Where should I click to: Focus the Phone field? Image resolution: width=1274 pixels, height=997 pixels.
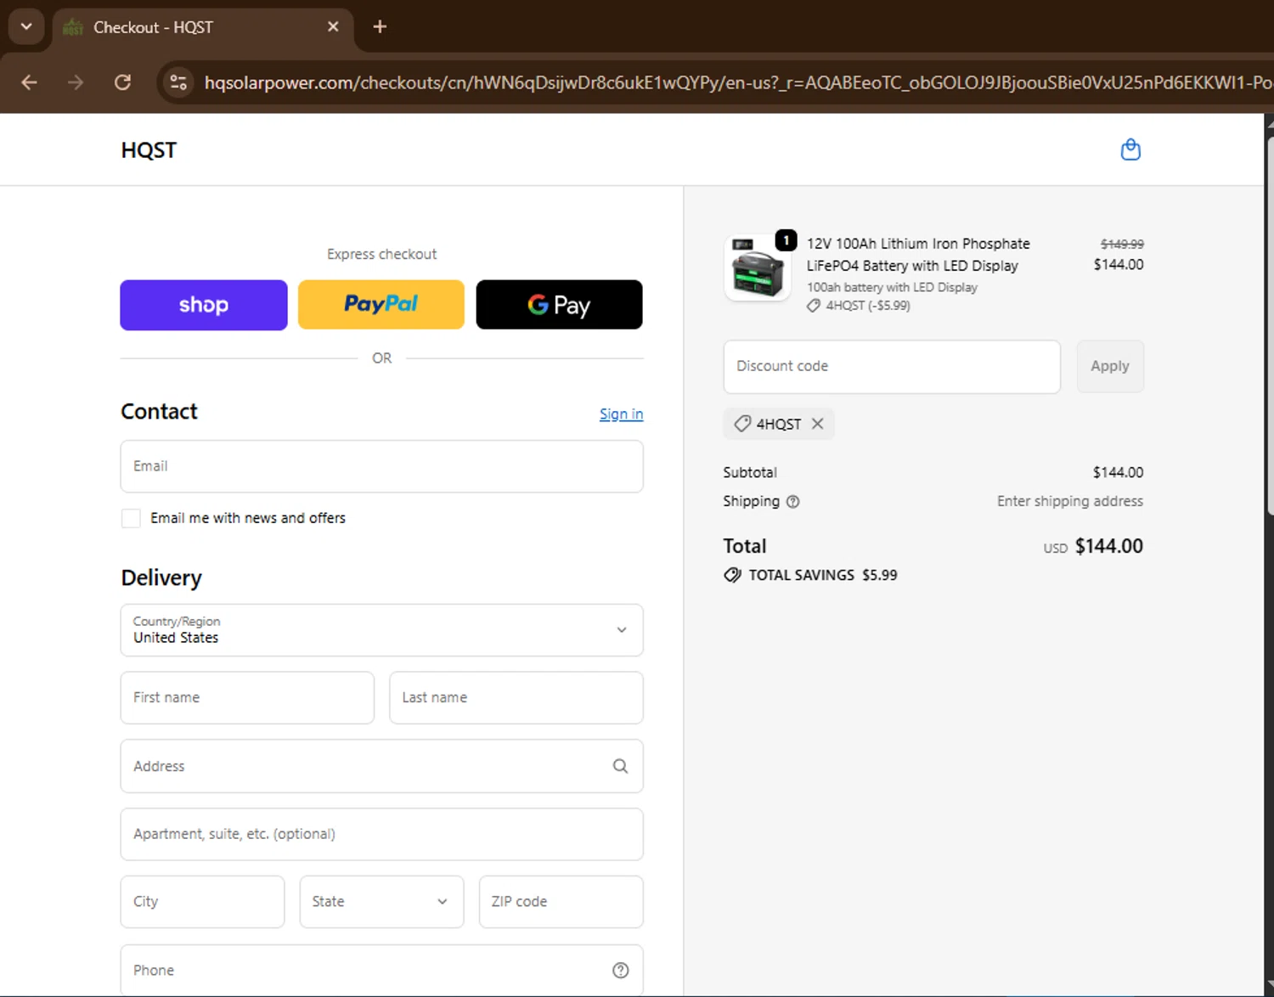[381, 970]
